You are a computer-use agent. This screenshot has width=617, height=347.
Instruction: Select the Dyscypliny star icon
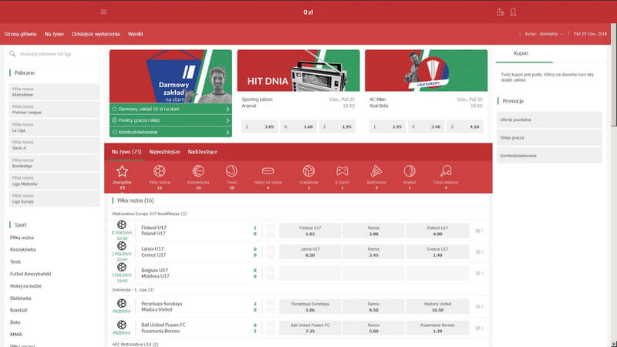[x=122, y=171]
